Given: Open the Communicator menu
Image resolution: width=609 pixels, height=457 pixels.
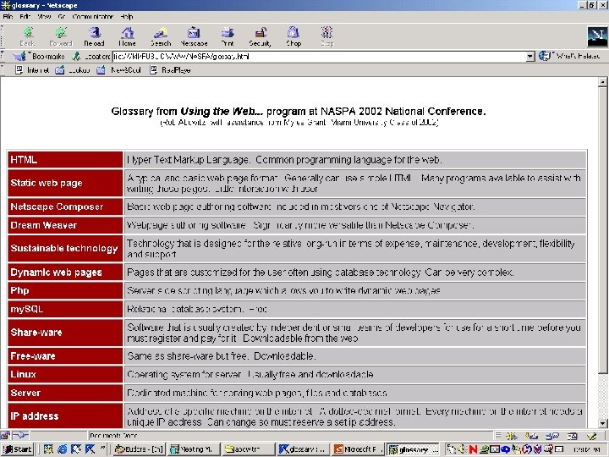Looking at the screenshot, I should [92, 16].
